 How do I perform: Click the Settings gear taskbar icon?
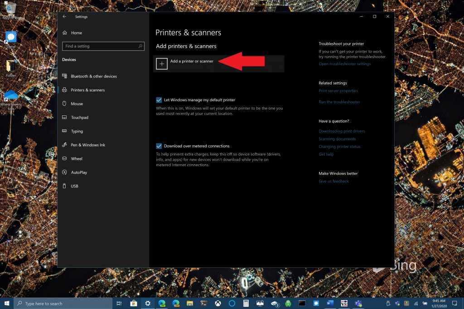point(148,304)
